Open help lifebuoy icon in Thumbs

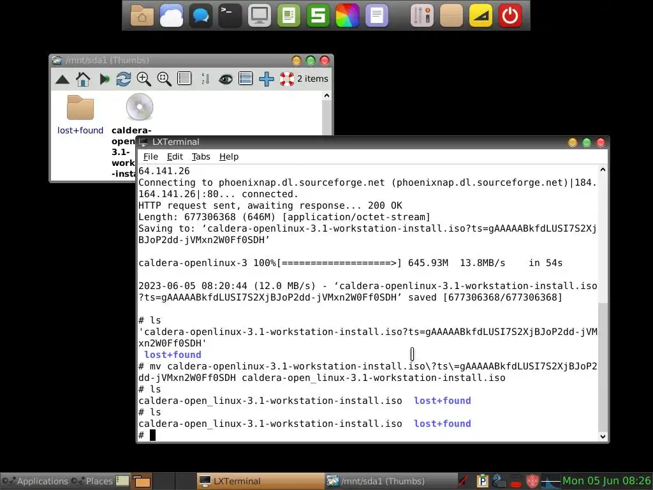[x=286, y=78]
